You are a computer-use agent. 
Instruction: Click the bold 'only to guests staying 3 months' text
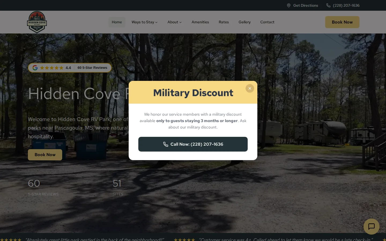pyautogui.click(x=197, y=121)
